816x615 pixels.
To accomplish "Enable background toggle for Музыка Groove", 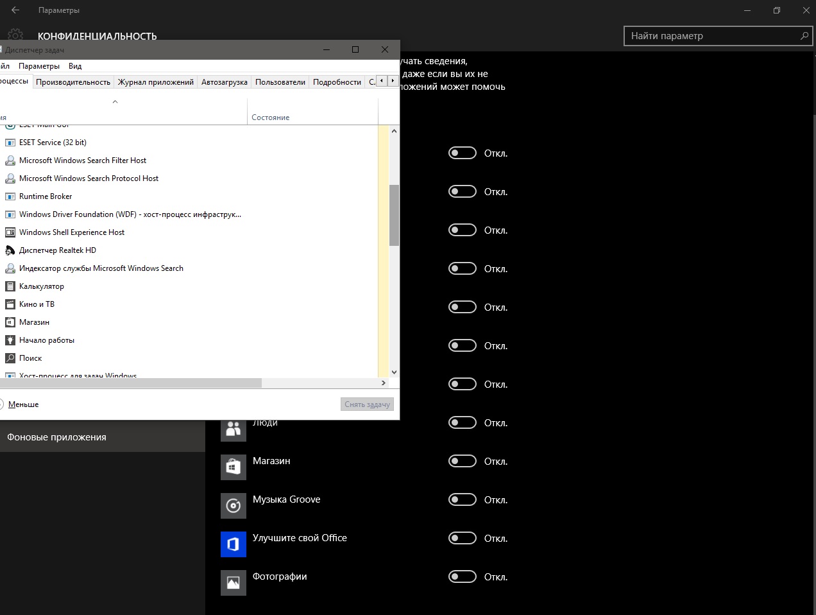I will pos(463,499).
